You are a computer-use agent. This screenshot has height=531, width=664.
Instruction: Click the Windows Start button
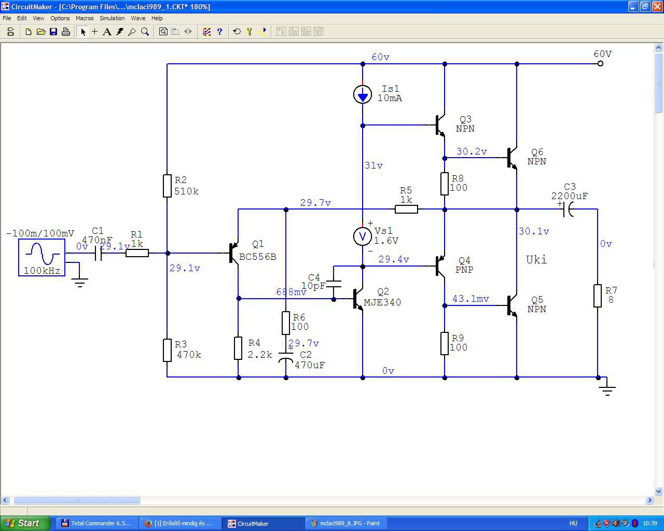(x=25, y=523)
